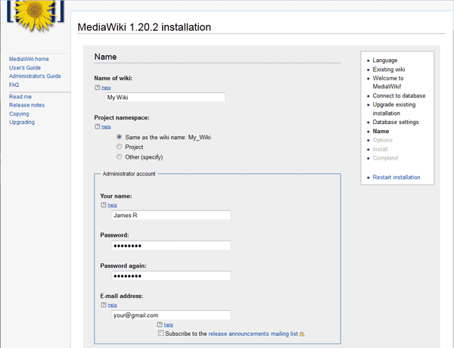454x348 pixels.
Task: Open help icon under E-mail address
Action: coord(104,304)
